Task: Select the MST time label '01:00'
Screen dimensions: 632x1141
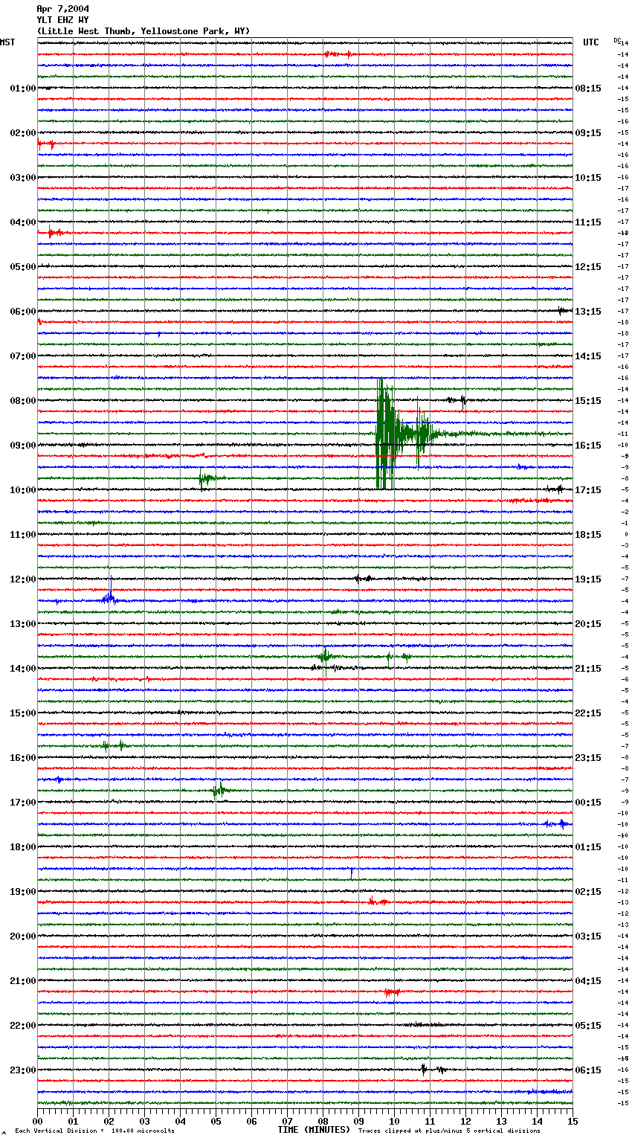Action: (23, 89)
